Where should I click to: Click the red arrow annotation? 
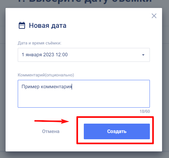(52, 121)
